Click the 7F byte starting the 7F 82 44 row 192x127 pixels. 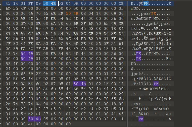[9, 44]
